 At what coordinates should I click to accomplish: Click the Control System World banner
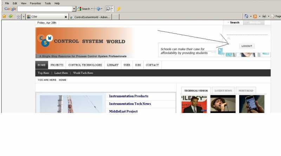(85, 43)
